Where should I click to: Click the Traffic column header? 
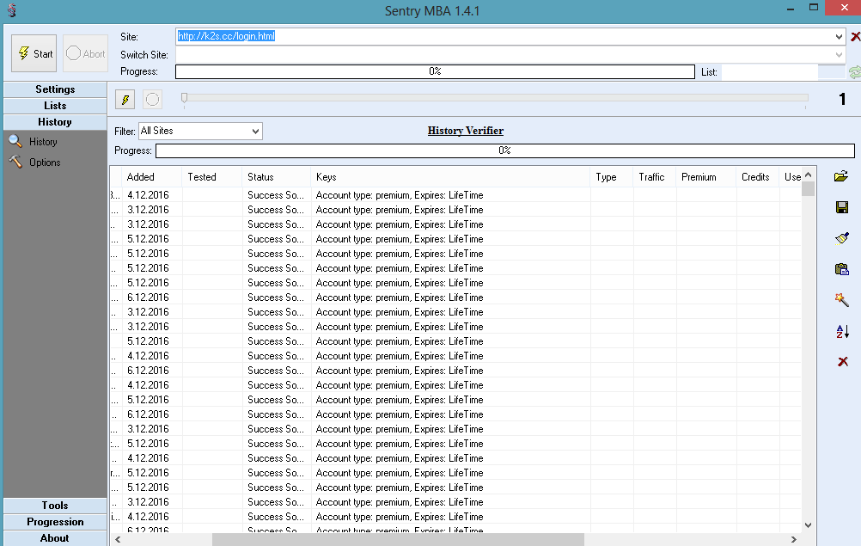click(655, 177)
